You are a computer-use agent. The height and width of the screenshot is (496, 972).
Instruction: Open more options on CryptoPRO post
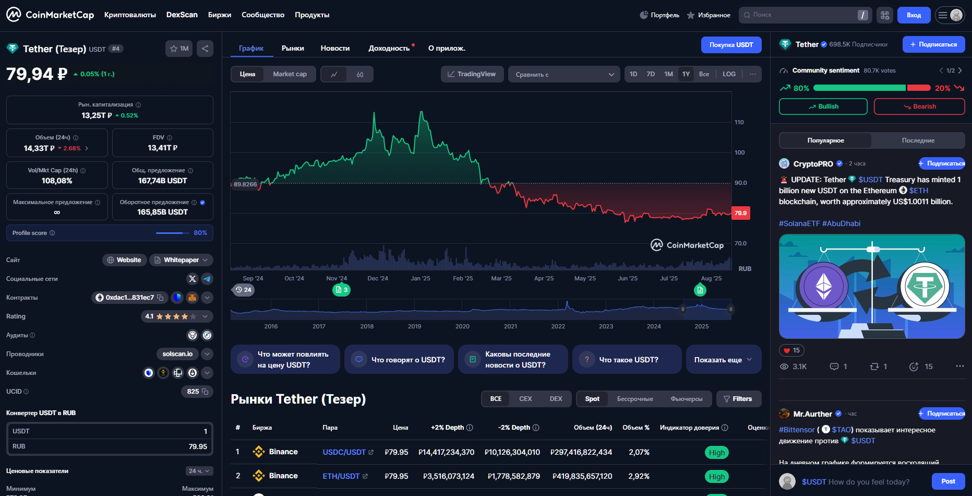tap(959, 366)
